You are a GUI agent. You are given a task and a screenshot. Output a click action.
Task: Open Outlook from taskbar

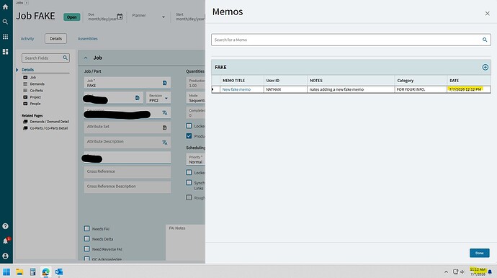point(59,272)
